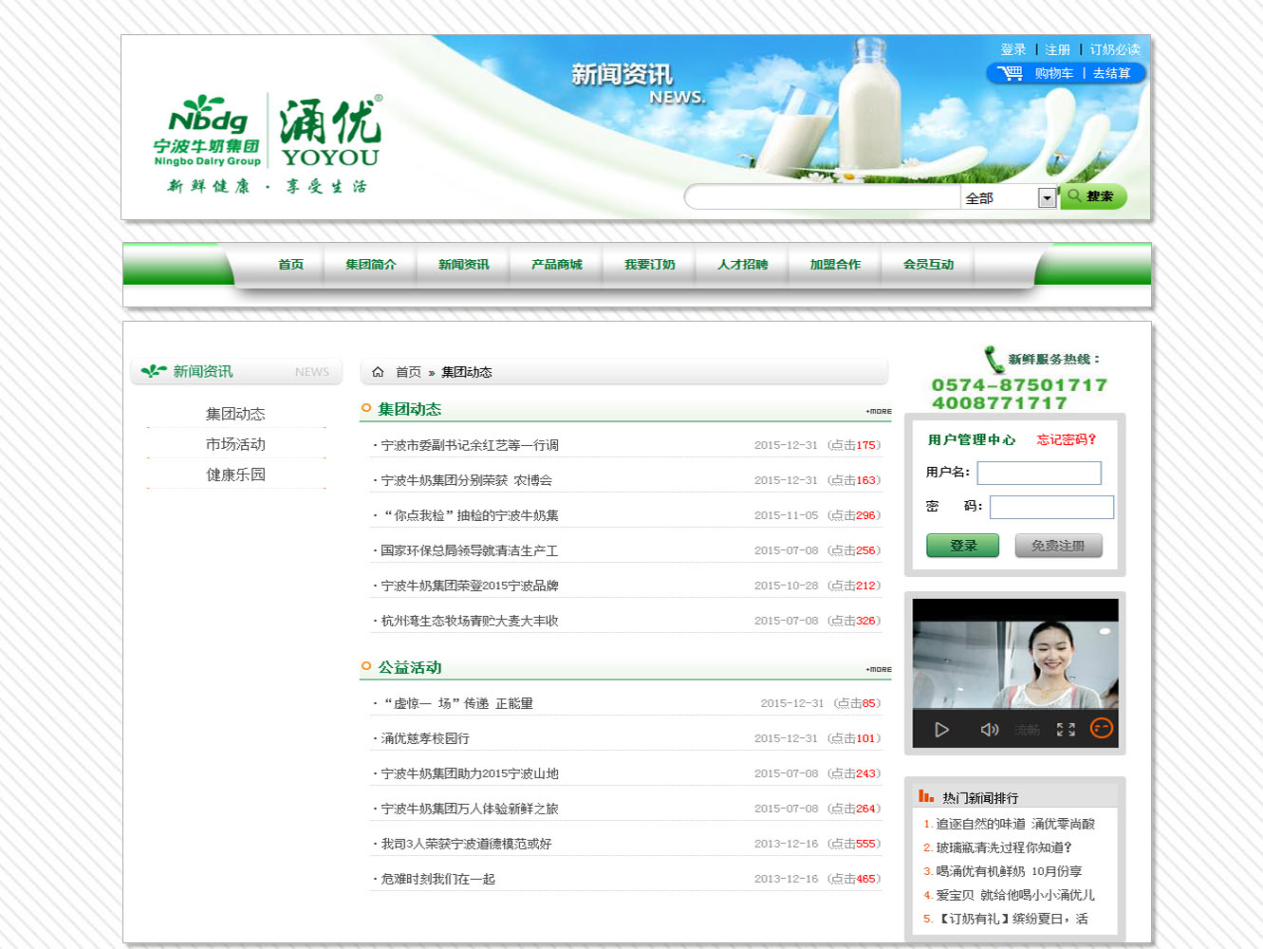Focus the 用户名 username field
1263x949 pixels.
click(1039, 473)
